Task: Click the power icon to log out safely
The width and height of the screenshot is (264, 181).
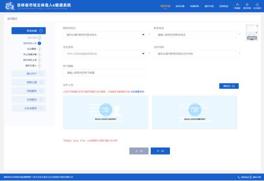Action: pos(257,5)
